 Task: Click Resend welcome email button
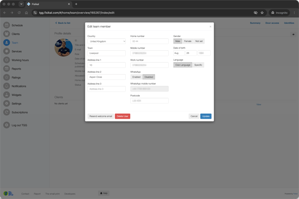point(101,116)
